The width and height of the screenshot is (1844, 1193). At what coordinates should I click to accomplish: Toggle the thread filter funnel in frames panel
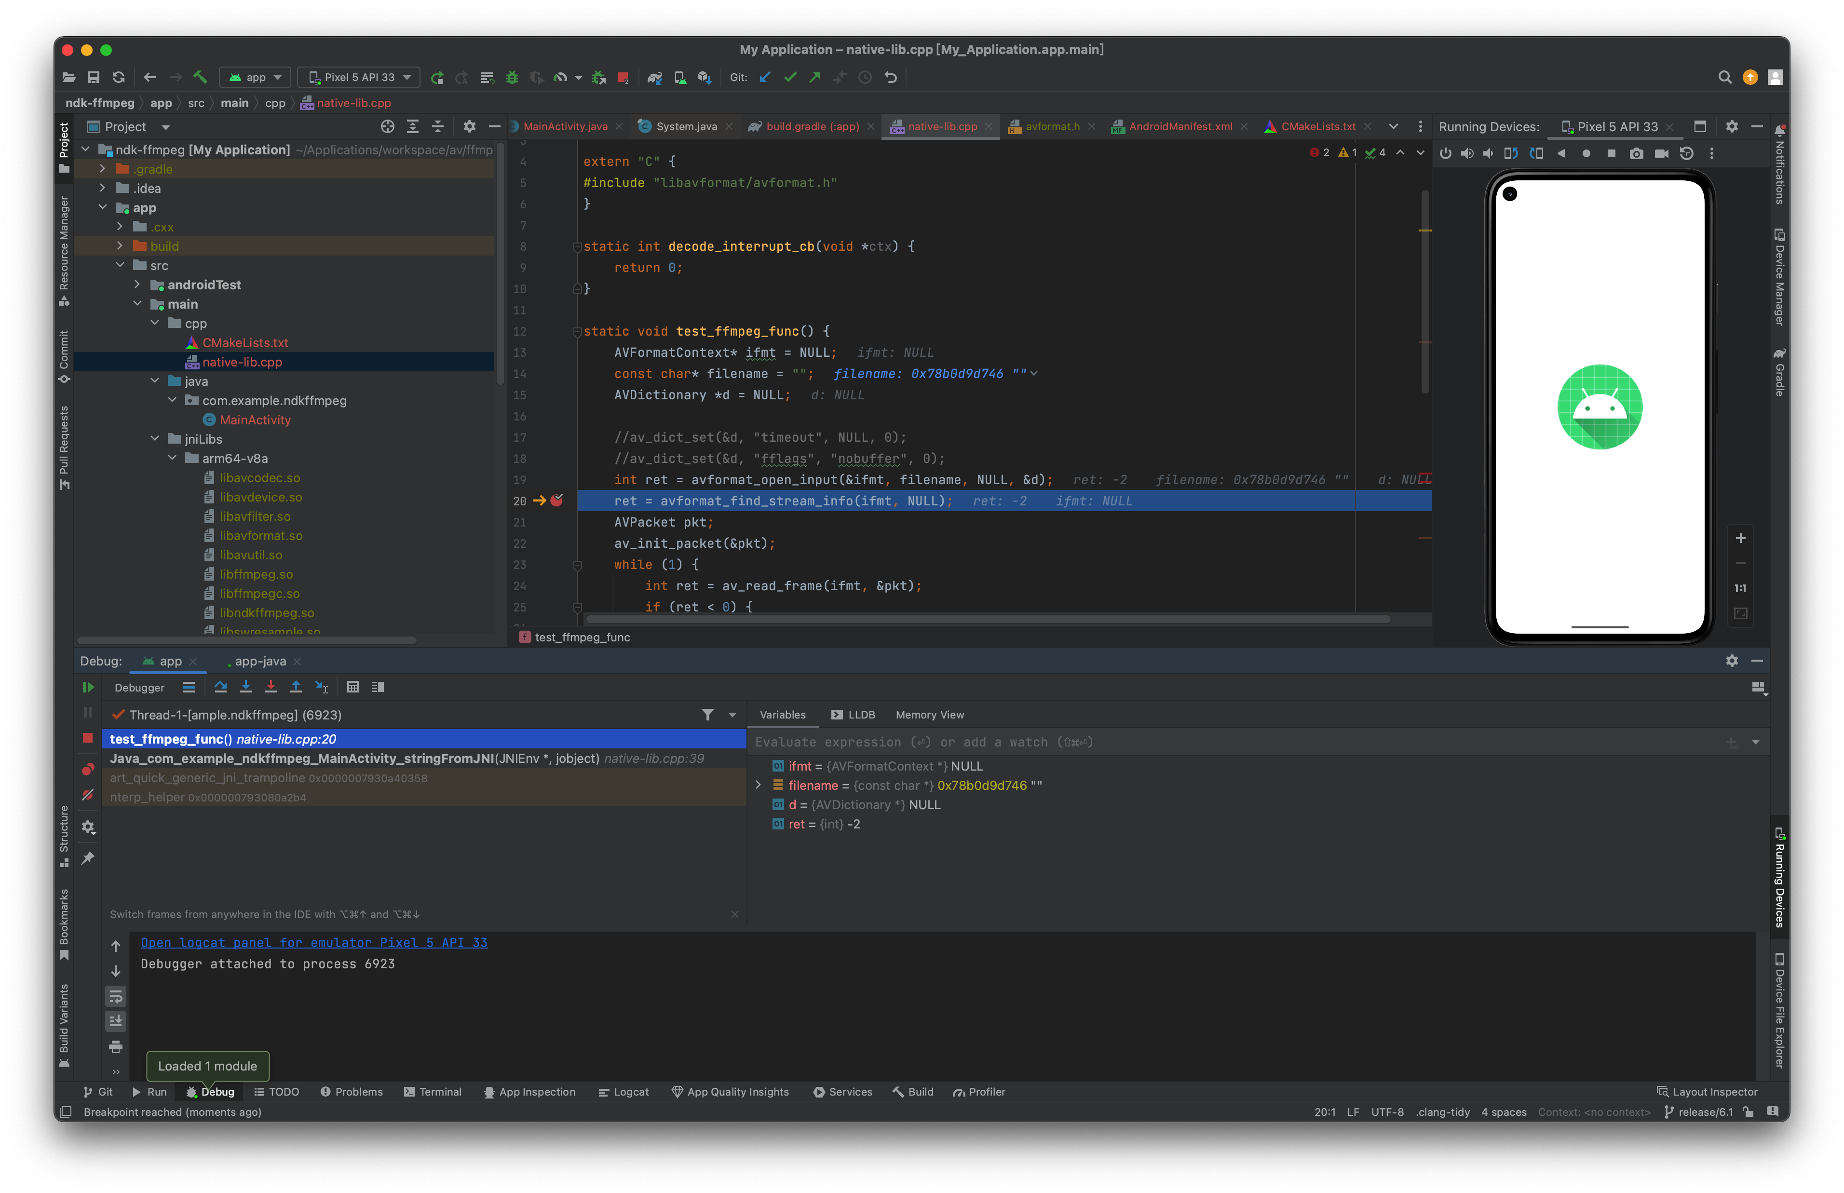tap(707, 714)
